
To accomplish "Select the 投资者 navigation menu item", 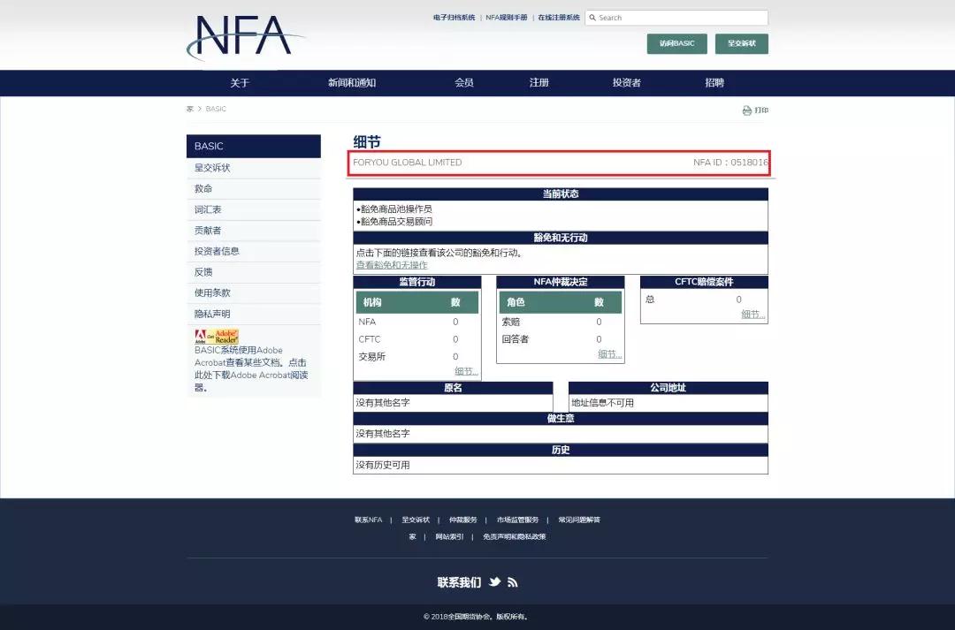I will click(x=625, y=82).
